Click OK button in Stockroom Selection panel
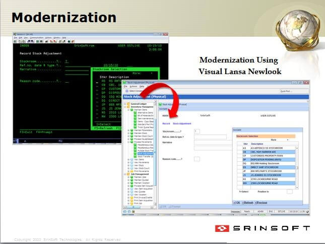This screenshot has height=244, width=325. 236,203
